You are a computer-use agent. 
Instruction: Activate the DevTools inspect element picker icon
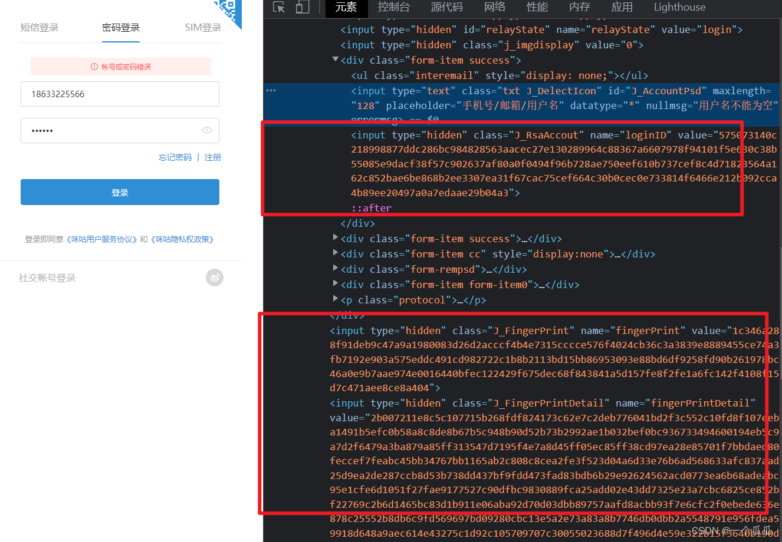(x=279, y=7)
